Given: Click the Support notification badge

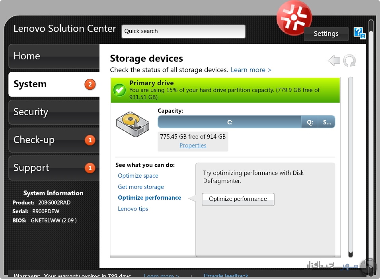Looking at the screenshot, I should (90, 168).
